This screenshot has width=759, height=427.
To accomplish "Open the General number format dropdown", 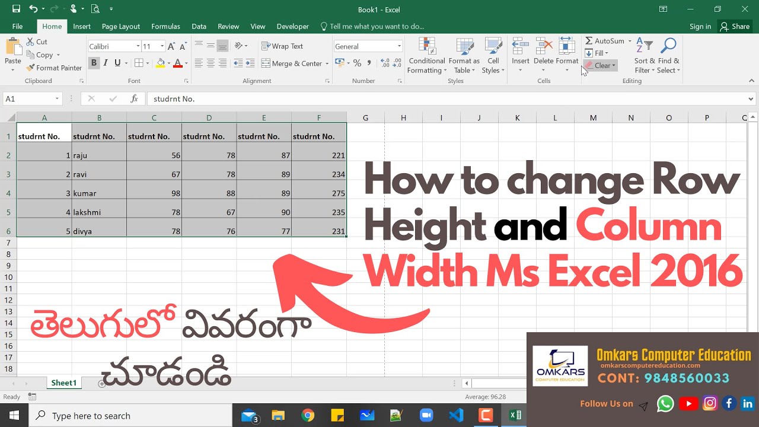I will point(399,46).
